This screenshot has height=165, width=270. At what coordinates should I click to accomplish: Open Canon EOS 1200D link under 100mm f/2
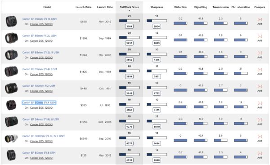point(41,91)
